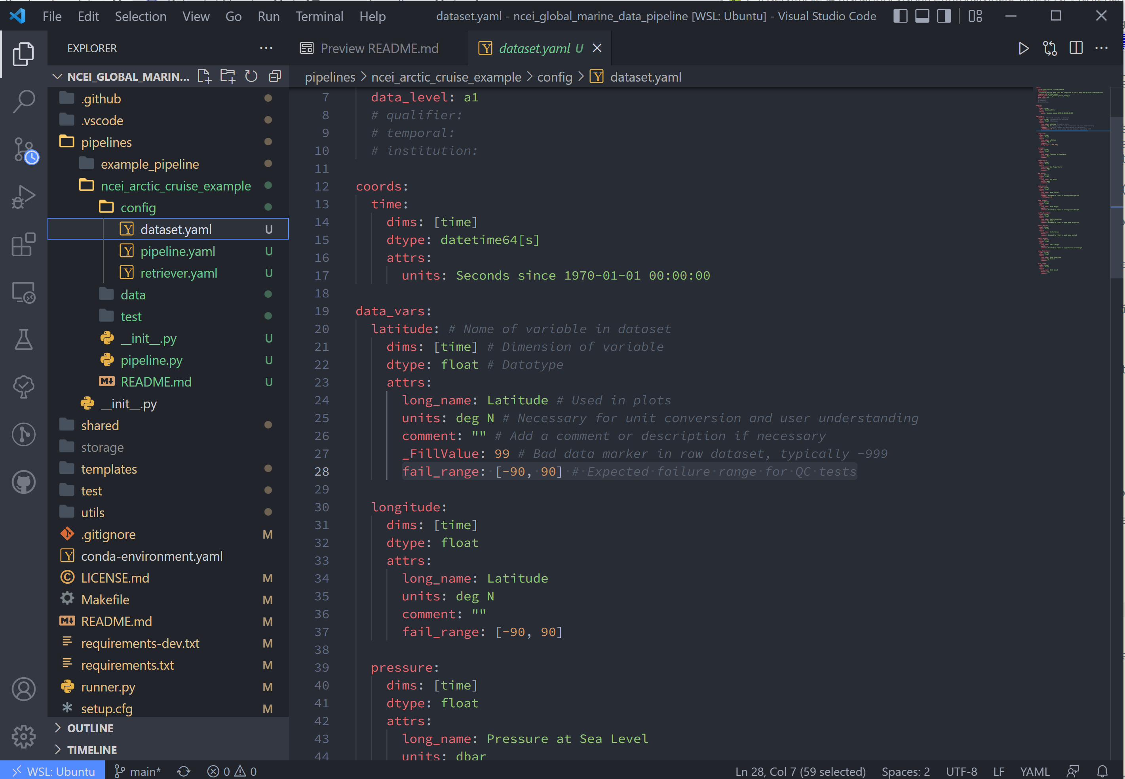Split the editor to the right

coord(1076,48)
